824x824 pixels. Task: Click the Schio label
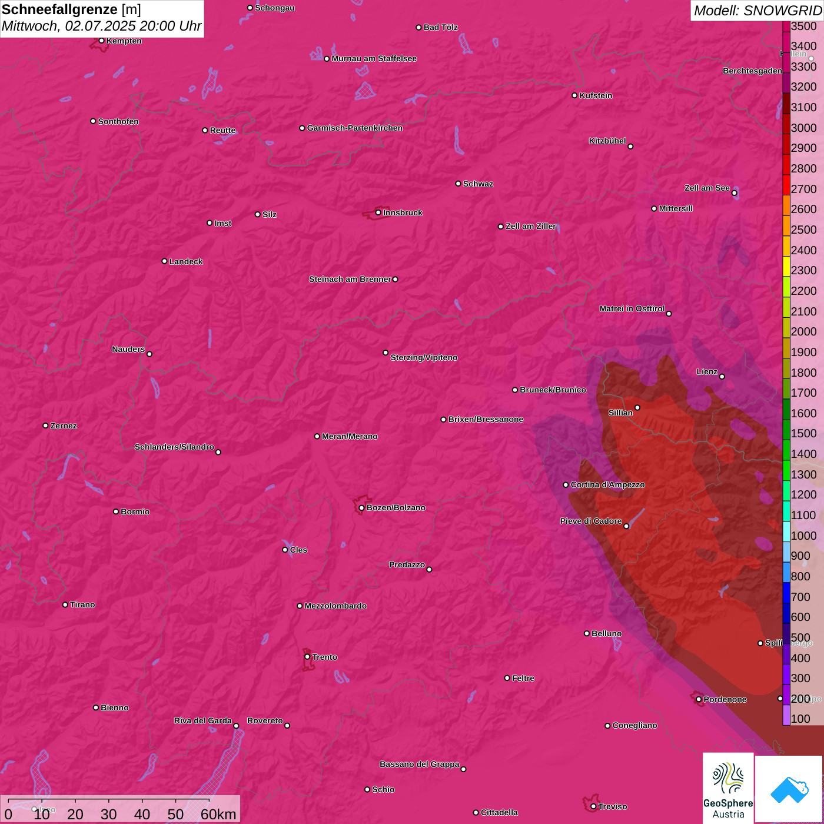[383, 789]
